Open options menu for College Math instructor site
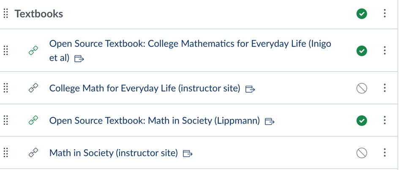Screen dimensions: 412x170 click(x=385, y=88)
